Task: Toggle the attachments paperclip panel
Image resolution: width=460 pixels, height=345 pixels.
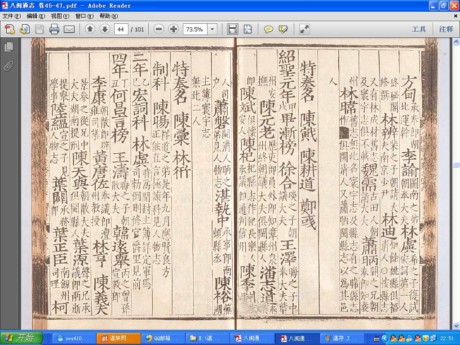Action: click(x=9, y=66)
